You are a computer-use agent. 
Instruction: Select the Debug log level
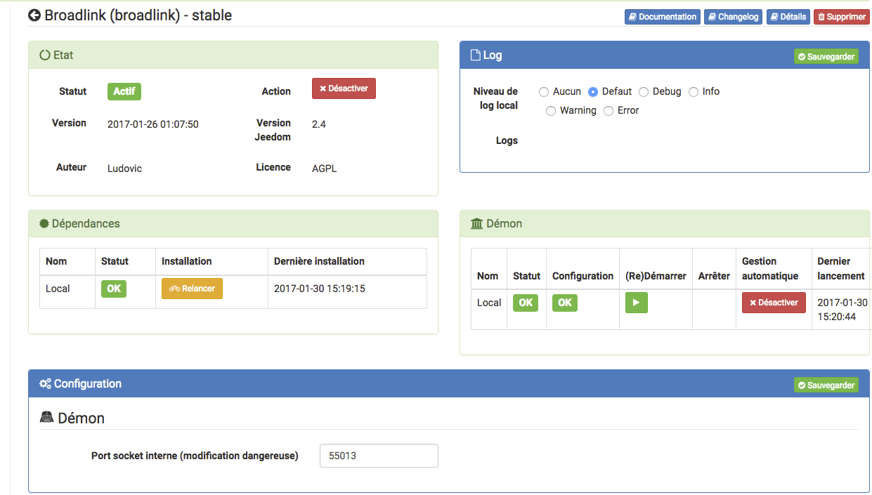coord(644,91)
